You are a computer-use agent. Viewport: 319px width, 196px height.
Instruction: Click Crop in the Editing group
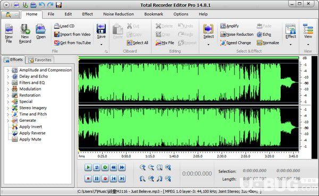pos(163,34)
